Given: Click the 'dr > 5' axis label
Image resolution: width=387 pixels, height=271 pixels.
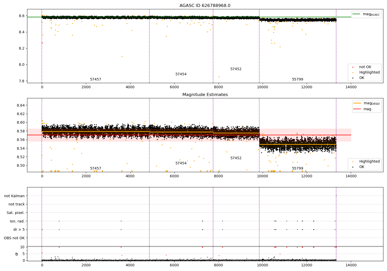Looking at the screenshot, I should pyautogui.click(x=19, y=230).
